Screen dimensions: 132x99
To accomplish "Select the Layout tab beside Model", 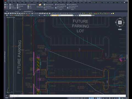I will 11,98.
